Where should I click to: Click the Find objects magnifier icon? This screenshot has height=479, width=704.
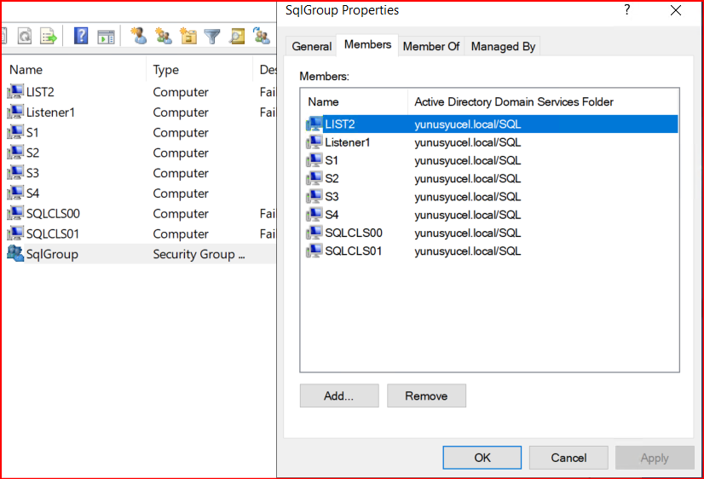[x=237, y=36]
